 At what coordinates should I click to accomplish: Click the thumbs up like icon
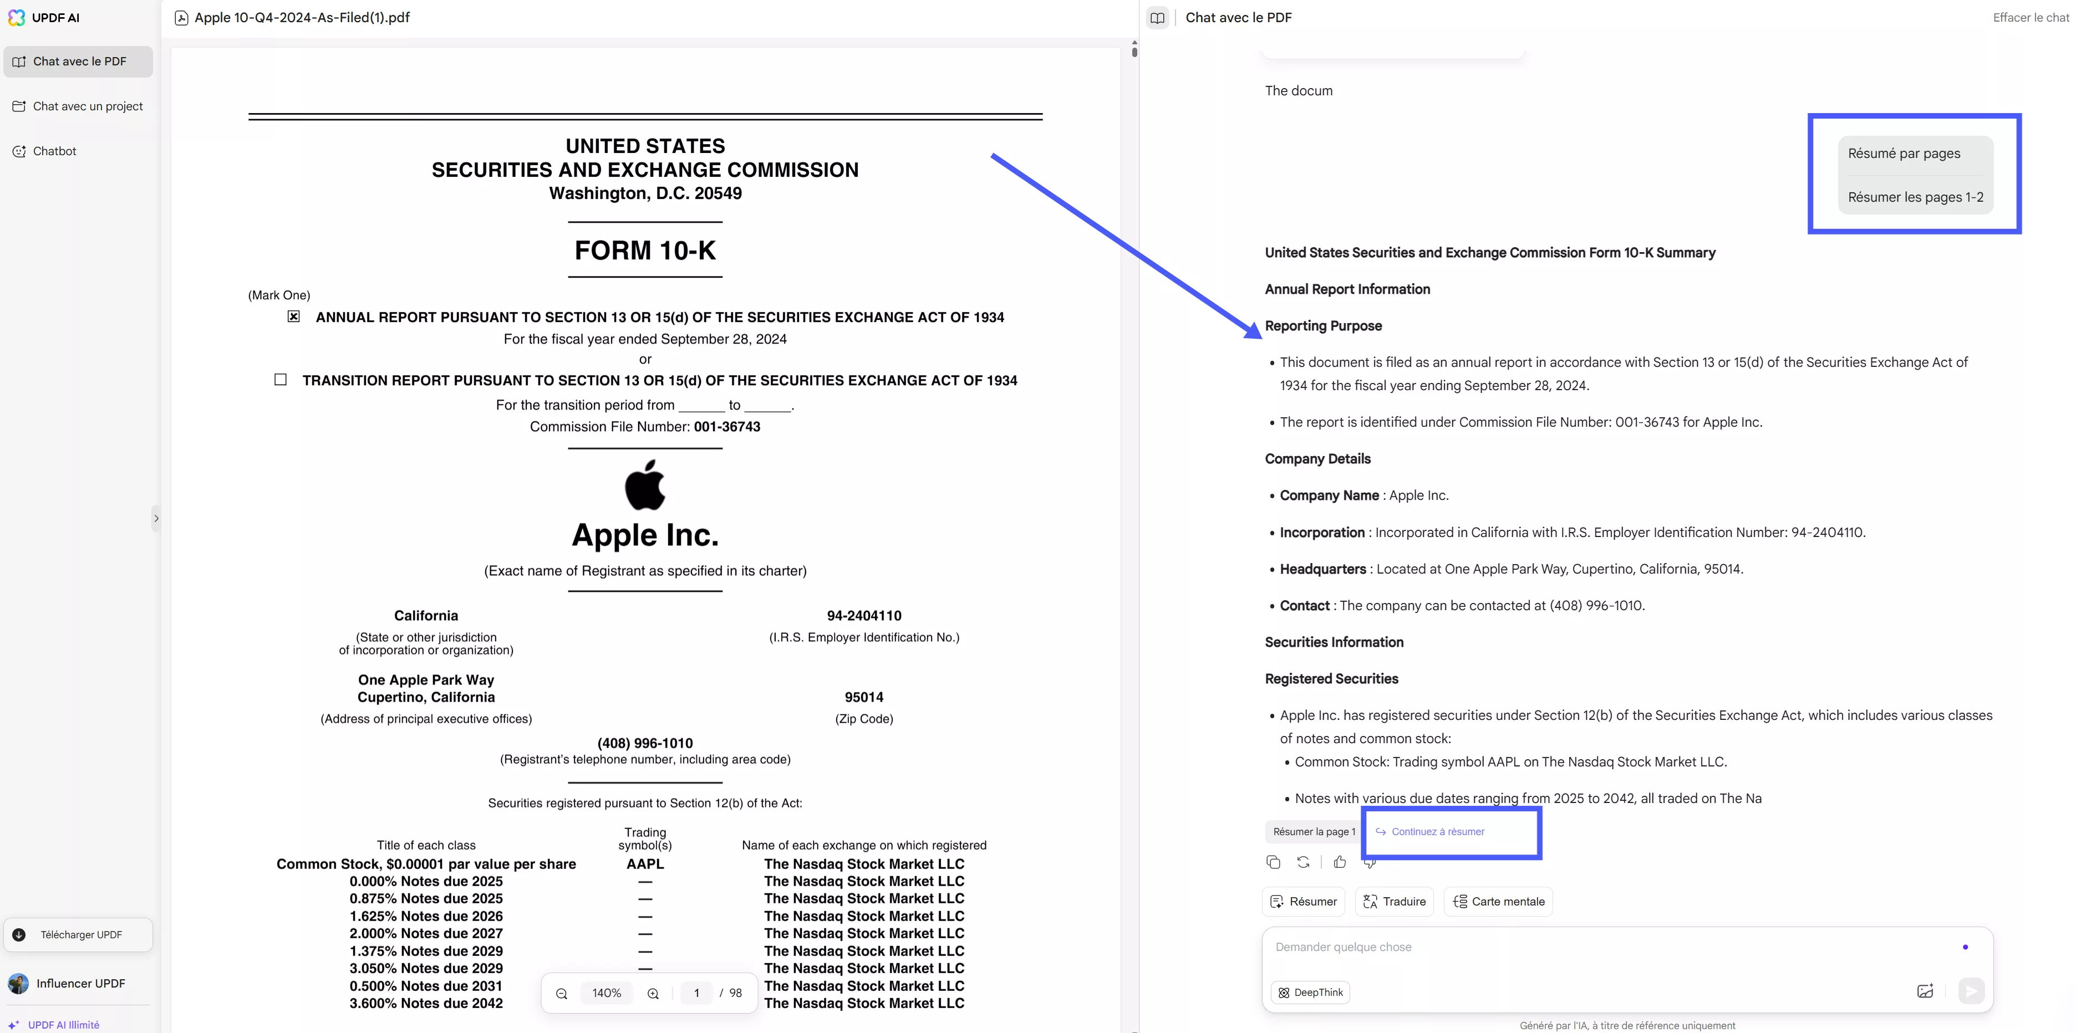(1340, 862)
